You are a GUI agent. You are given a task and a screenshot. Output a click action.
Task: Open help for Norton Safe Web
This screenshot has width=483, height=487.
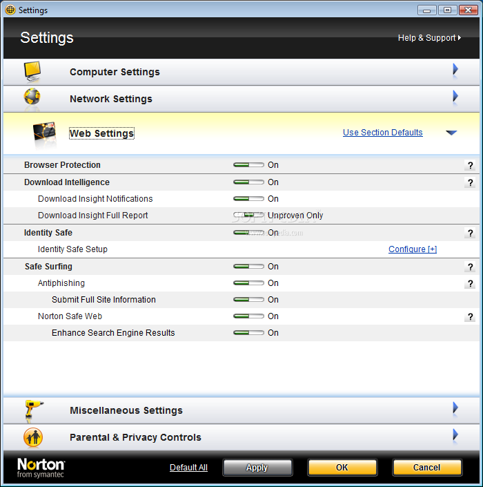click(470, 317)
